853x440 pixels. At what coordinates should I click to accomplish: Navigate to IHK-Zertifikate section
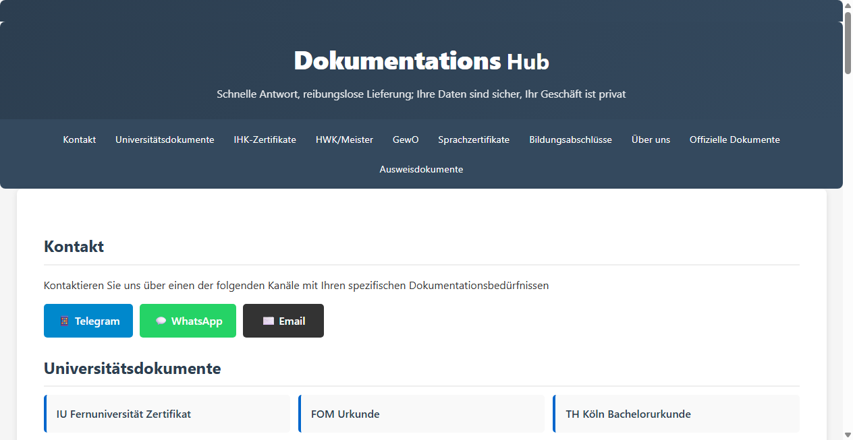[x=265, y=139]
